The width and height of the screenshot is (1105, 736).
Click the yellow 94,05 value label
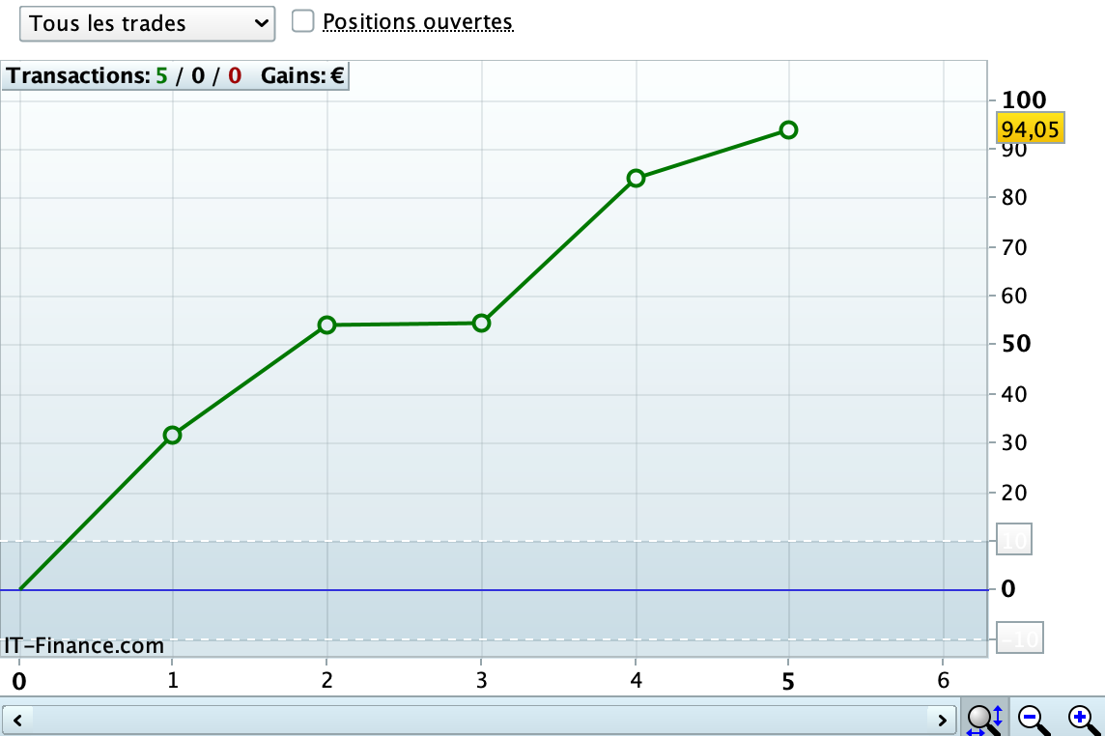(x=1031, y=129)
